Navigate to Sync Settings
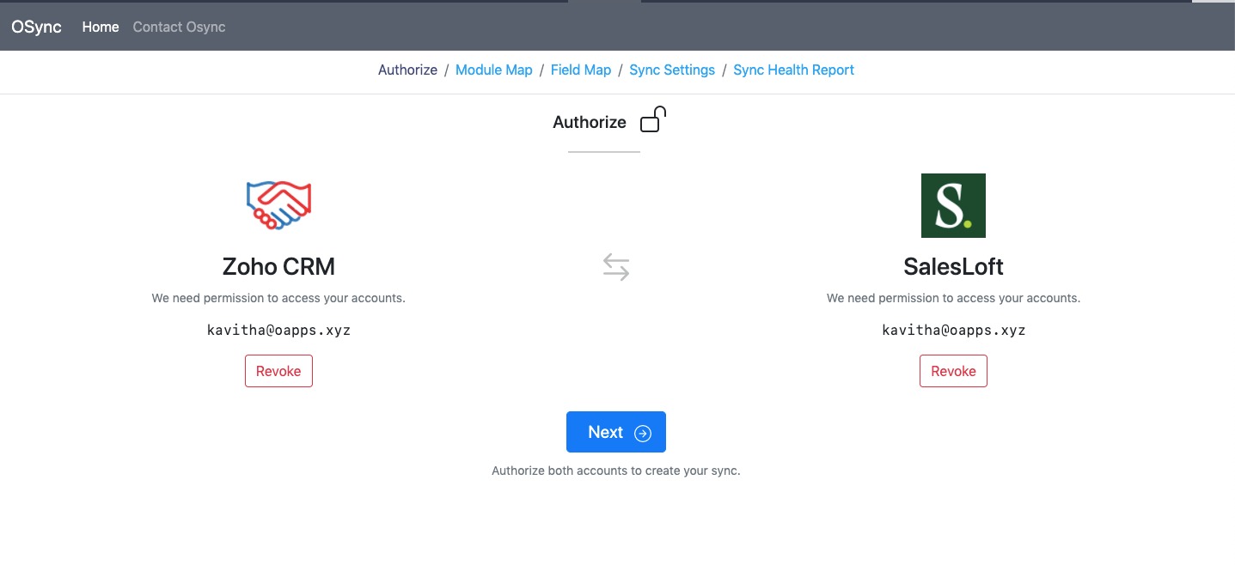 click(672, 70)
